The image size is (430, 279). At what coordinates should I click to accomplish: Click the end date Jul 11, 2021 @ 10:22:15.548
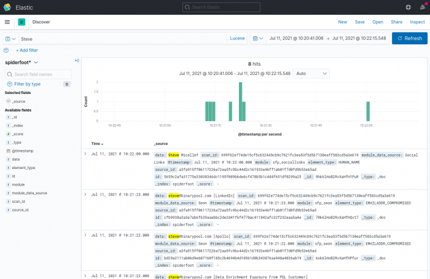click(359, 38)
